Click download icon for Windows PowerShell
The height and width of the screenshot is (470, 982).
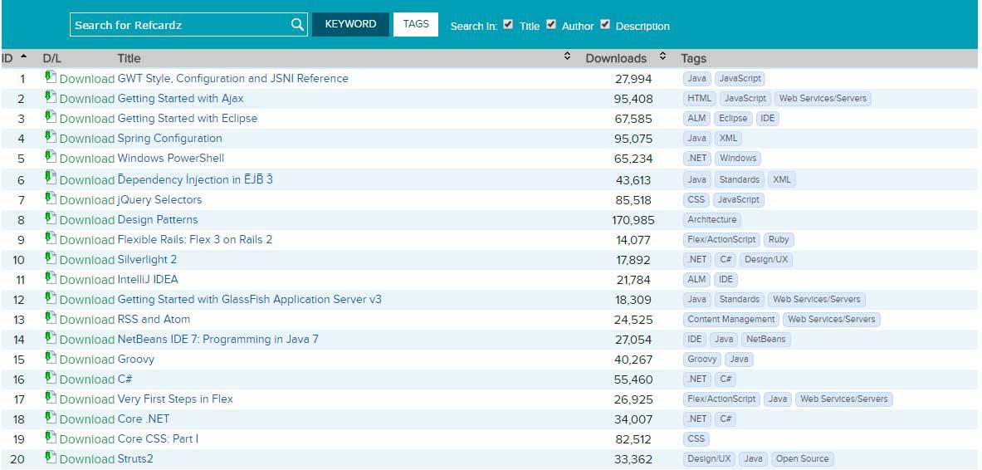point(51,157)
